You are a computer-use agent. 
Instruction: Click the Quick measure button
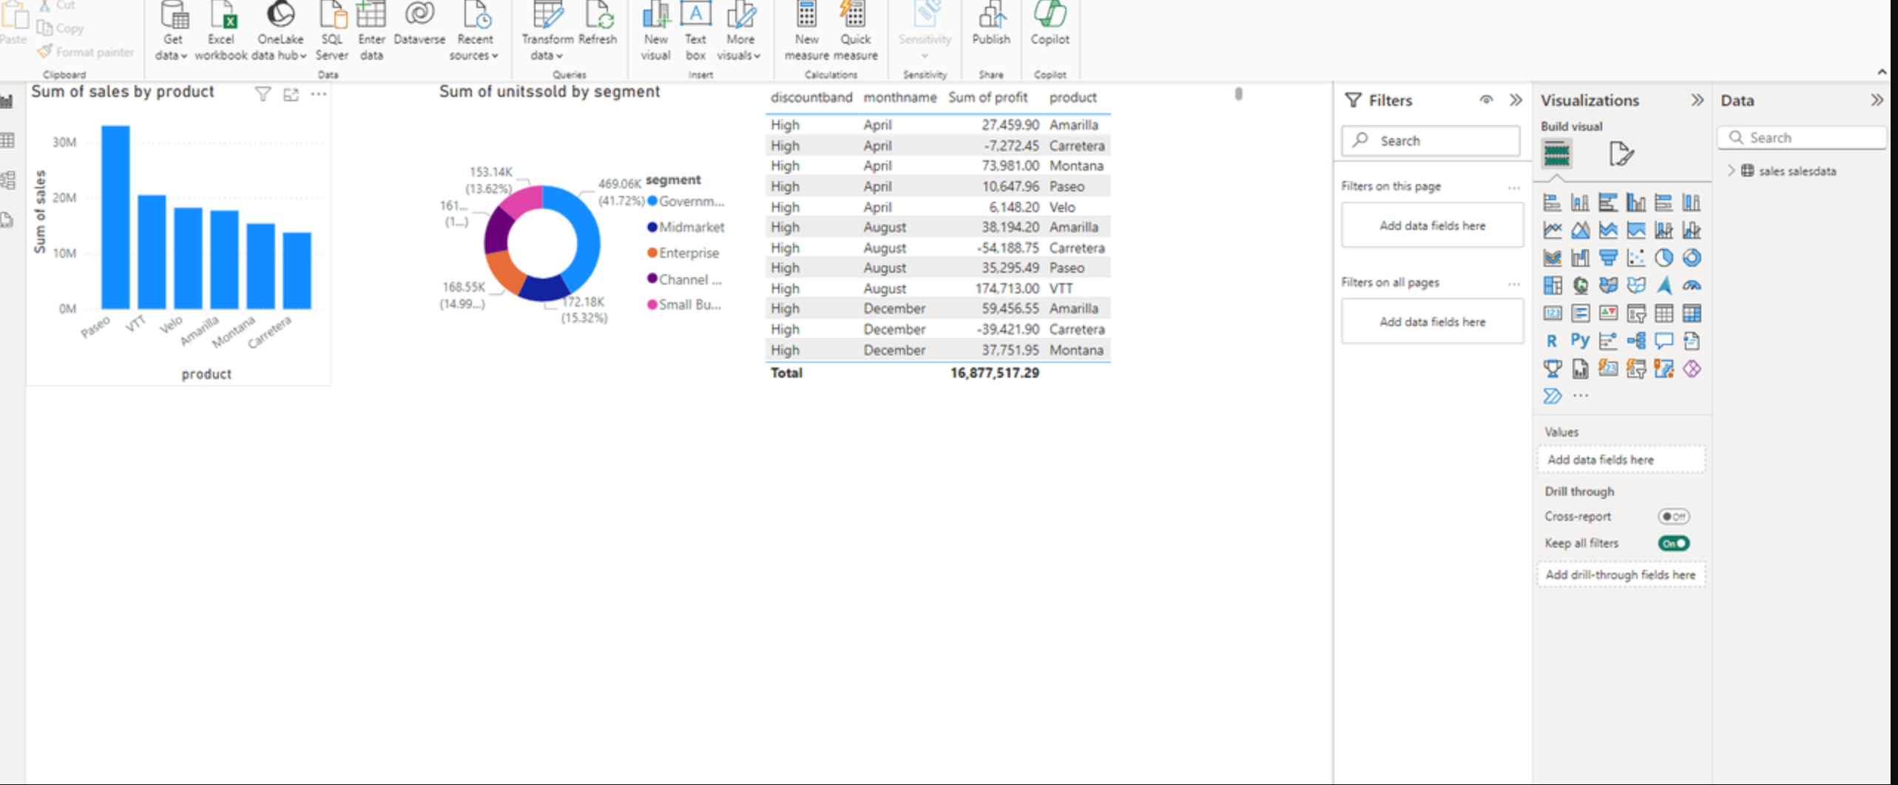pos(855,30)
